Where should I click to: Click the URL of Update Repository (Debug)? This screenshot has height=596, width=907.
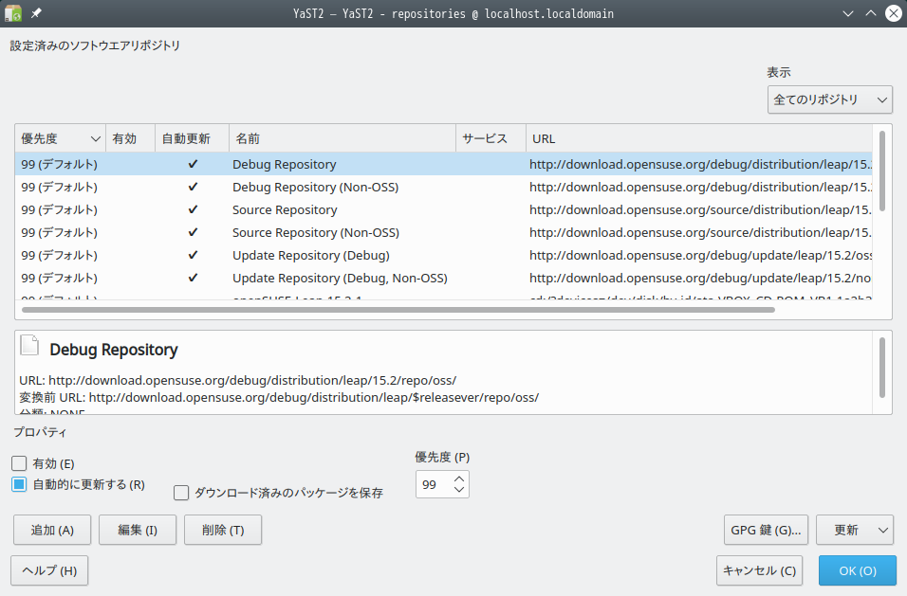click(700, 255)
